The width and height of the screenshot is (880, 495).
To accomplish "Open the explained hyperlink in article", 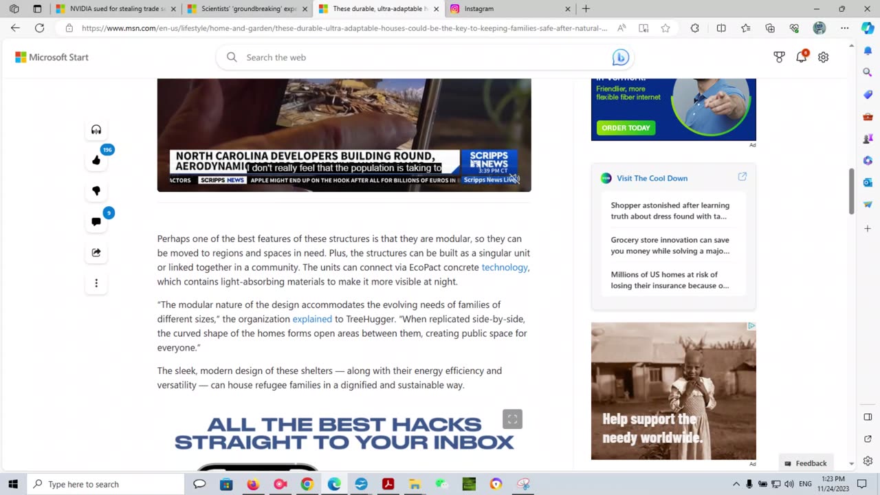I will tap(312, 319).
